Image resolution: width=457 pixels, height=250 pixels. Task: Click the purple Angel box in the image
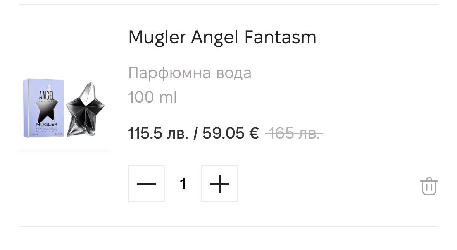coord(44,108)
